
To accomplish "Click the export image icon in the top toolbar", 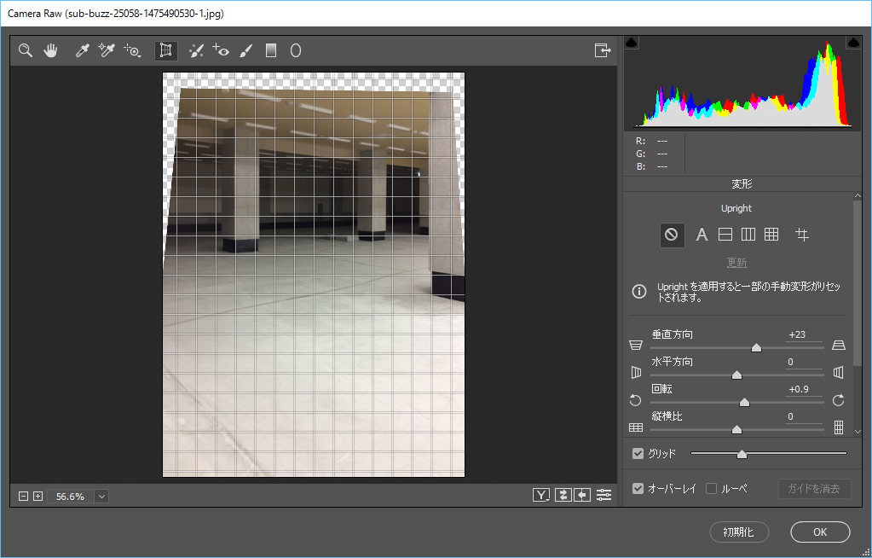I will click(x=603, y=50).
